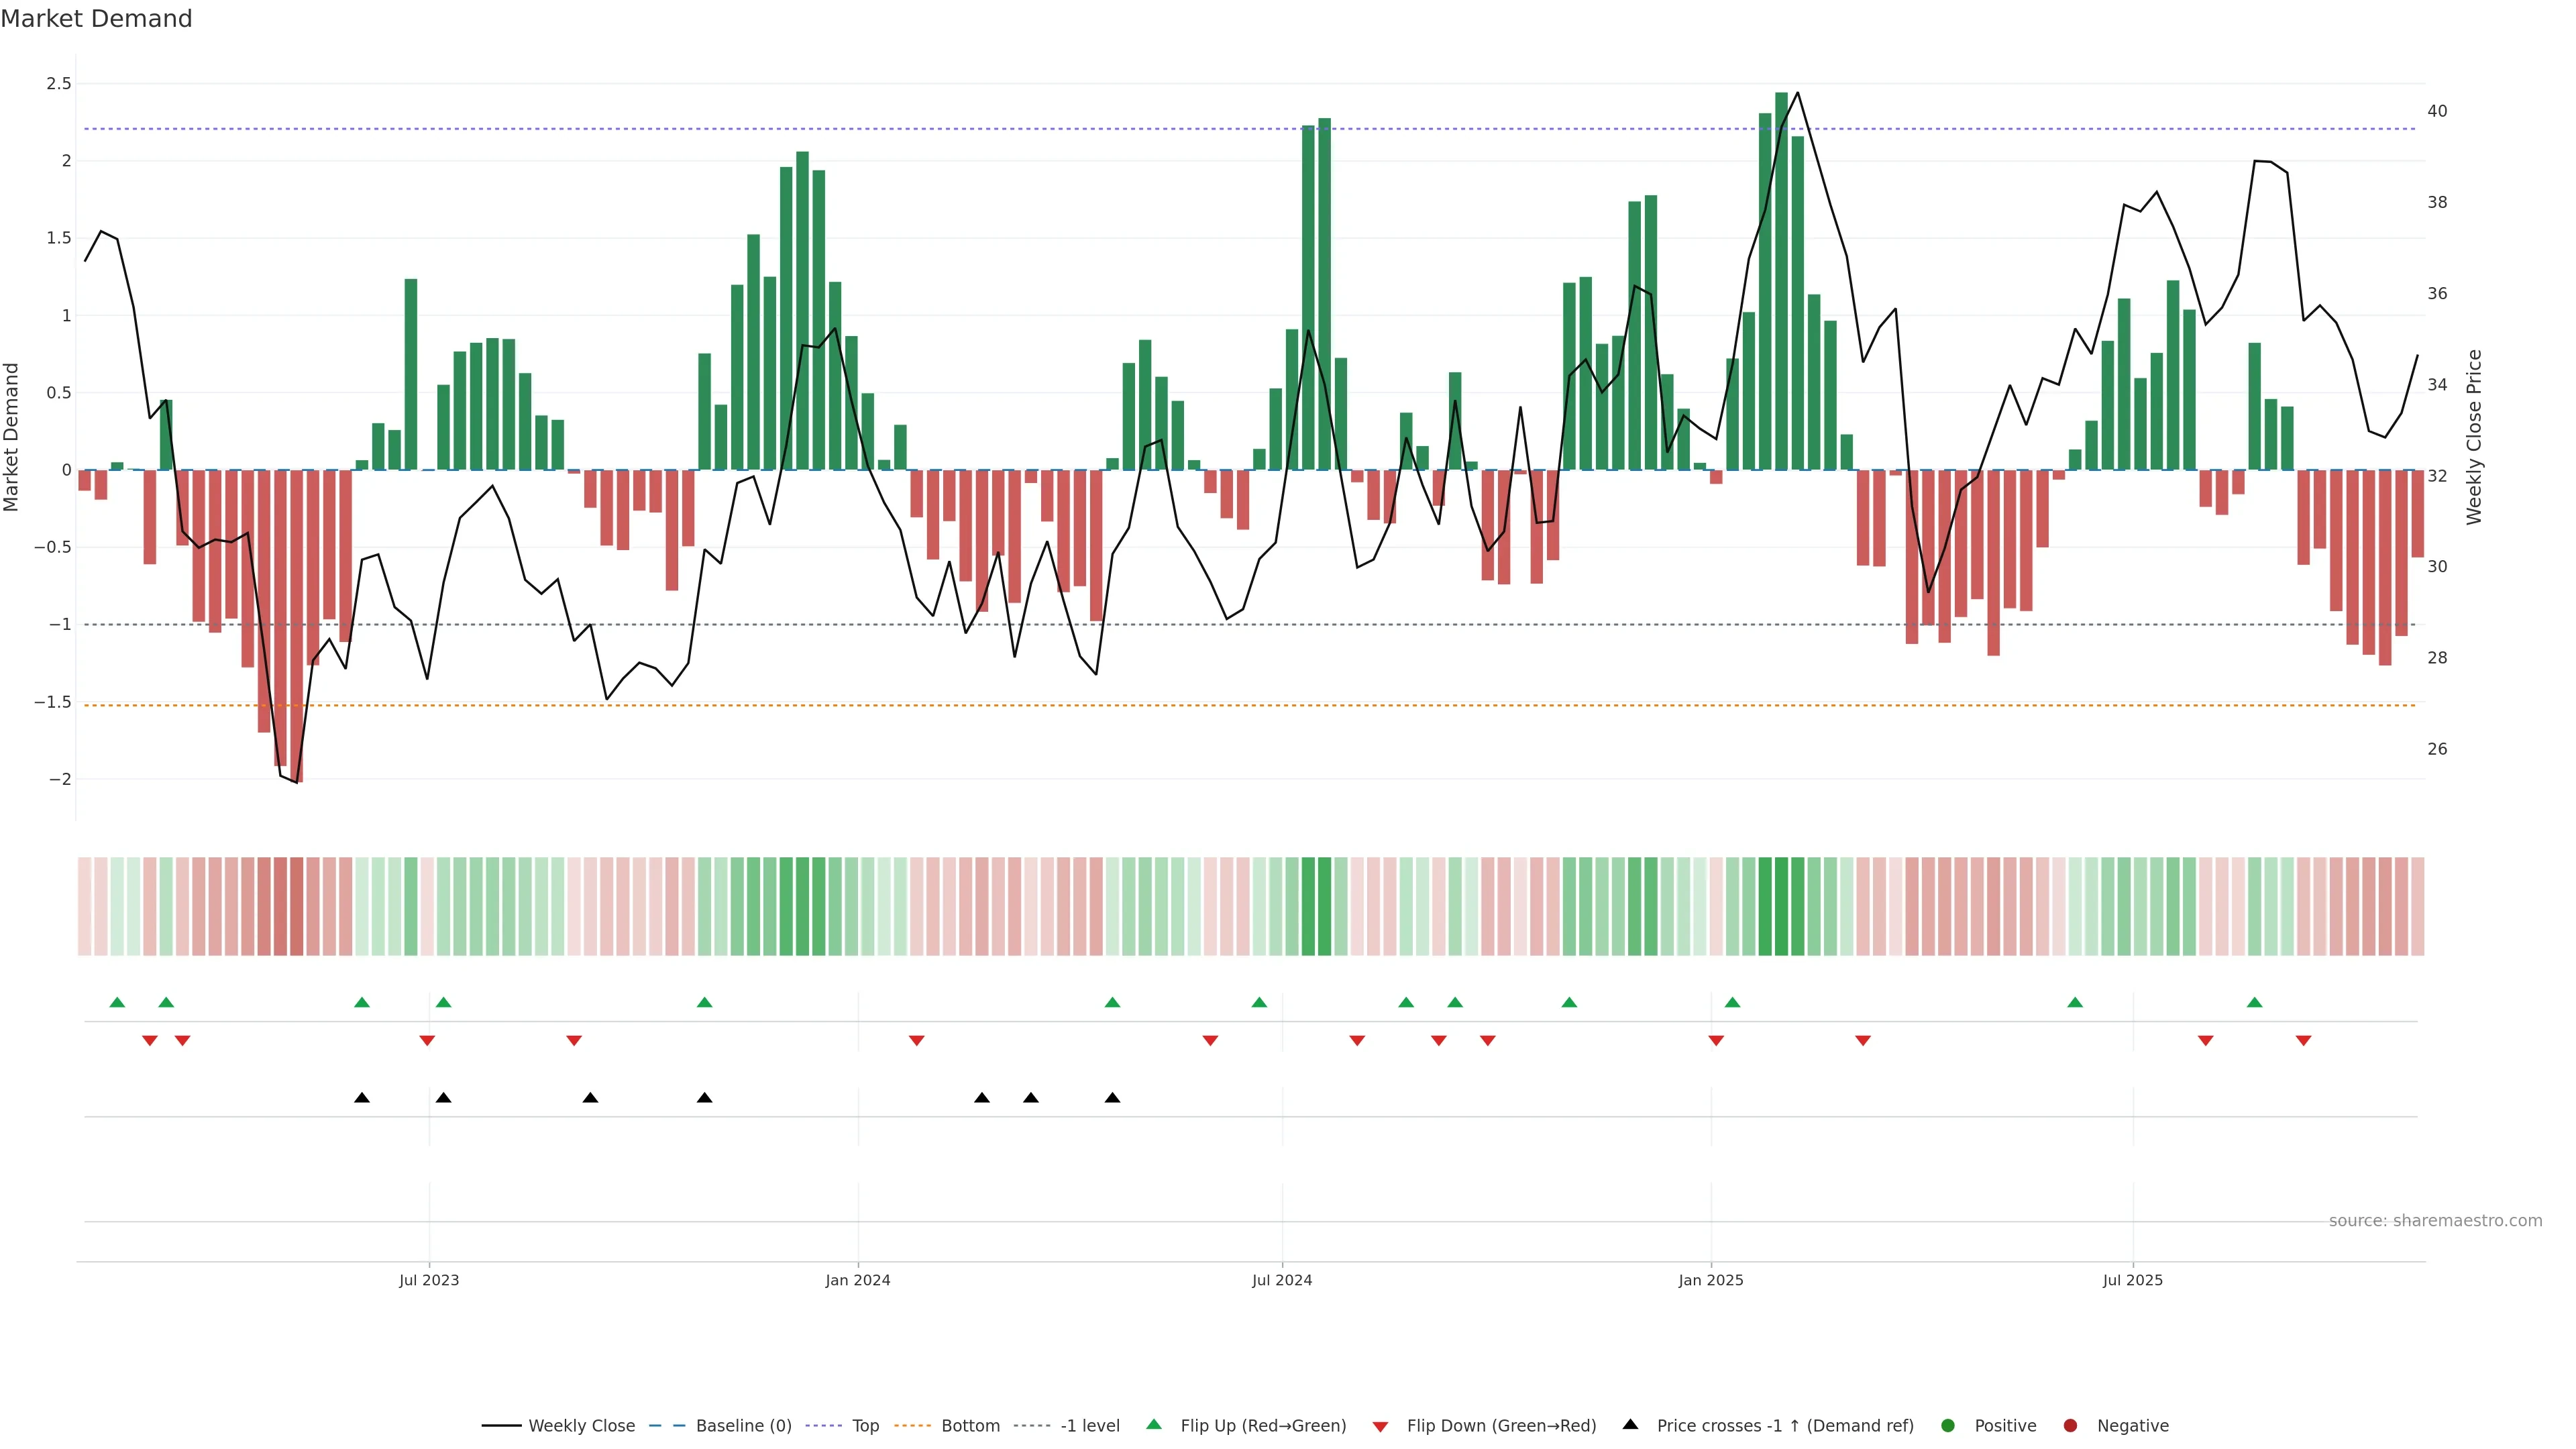Viewport: 2576px width, 1449px height.
Task: Click the Weekly Close Price axis title
Action: [2474, 437]
